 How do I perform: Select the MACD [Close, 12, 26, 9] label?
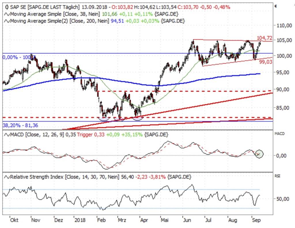37,135
